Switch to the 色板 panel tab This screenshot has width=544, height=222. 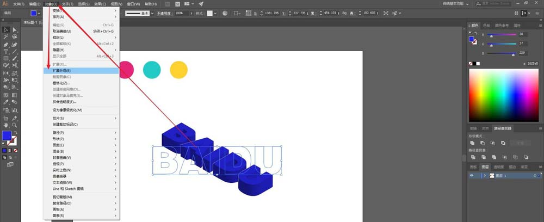pyautogui.click(x=486, y=26)
